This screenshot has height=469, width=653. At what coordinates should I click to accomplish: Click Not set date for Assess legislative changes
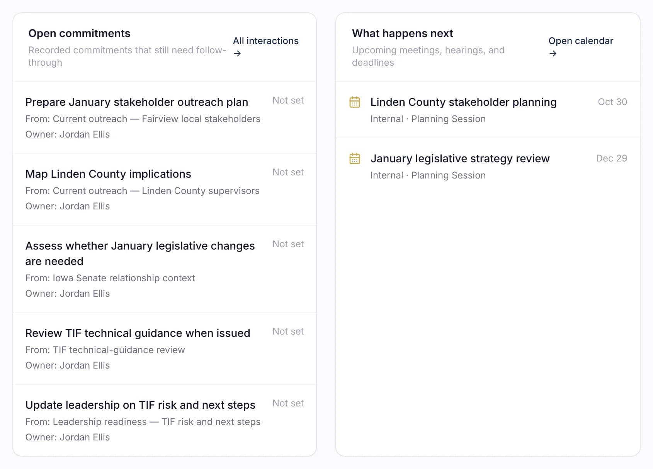(288, 244)
